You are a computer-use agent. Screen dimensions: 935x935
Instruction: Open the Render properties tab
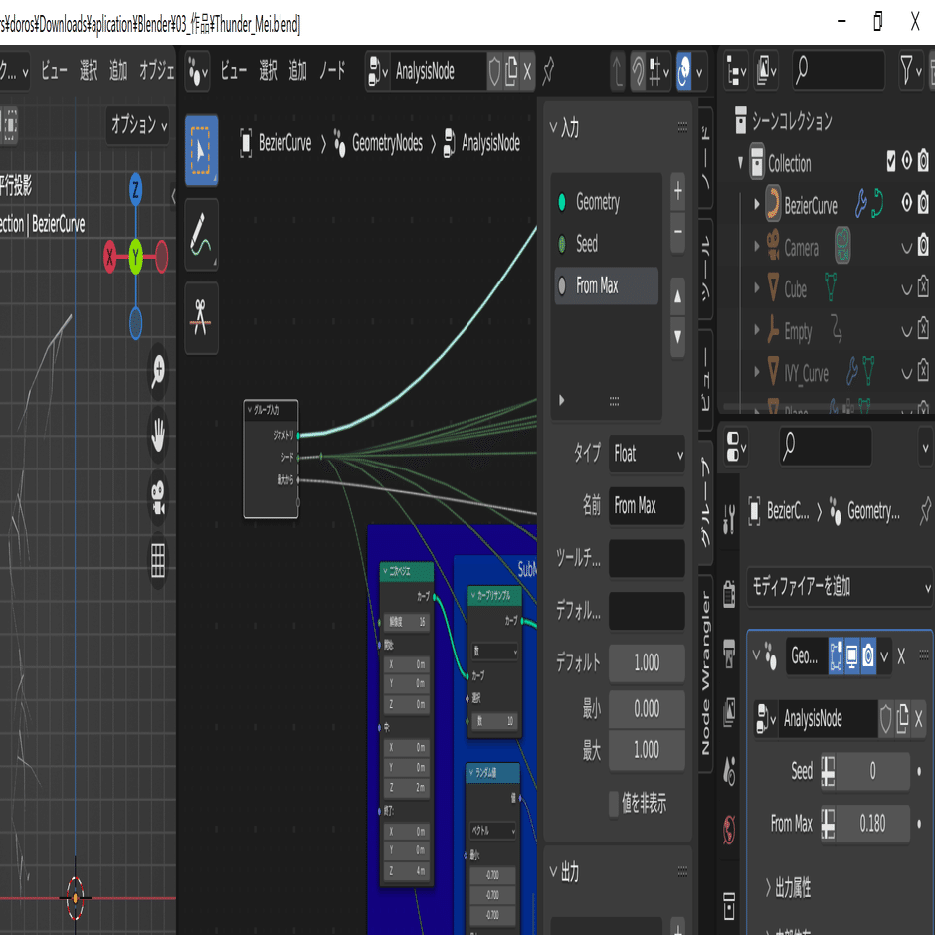pyautogui.click(x=729, y=595)
